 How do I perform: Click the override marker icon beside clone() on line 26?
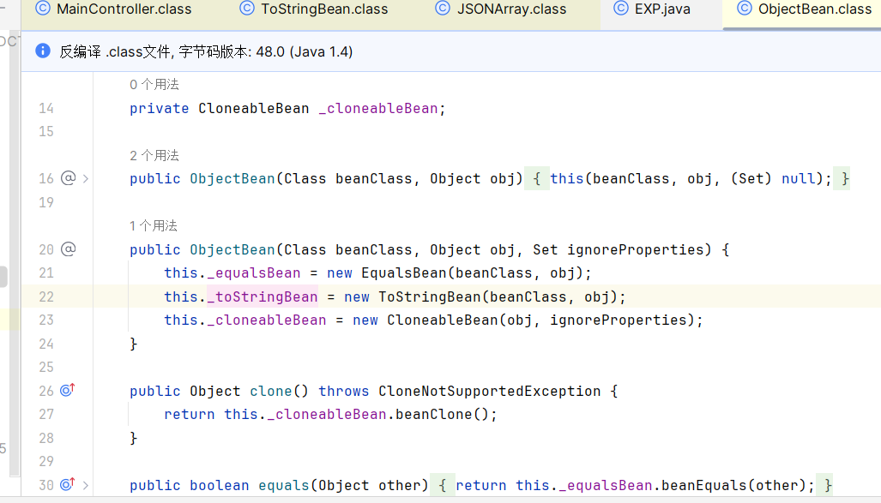pyautogui.click(x=68, y=391)
